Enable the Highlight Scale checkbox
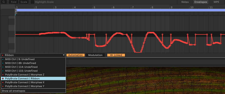This screenshot has height=94, width=225. pos(33,2)
